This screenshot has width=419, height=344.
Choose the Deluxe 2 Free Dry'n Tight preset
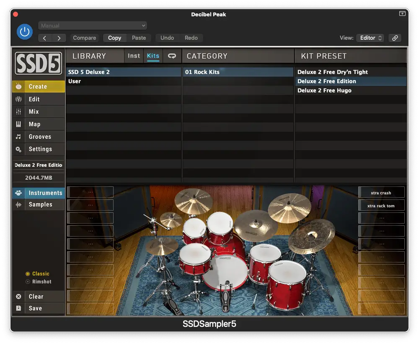[351, 72]
